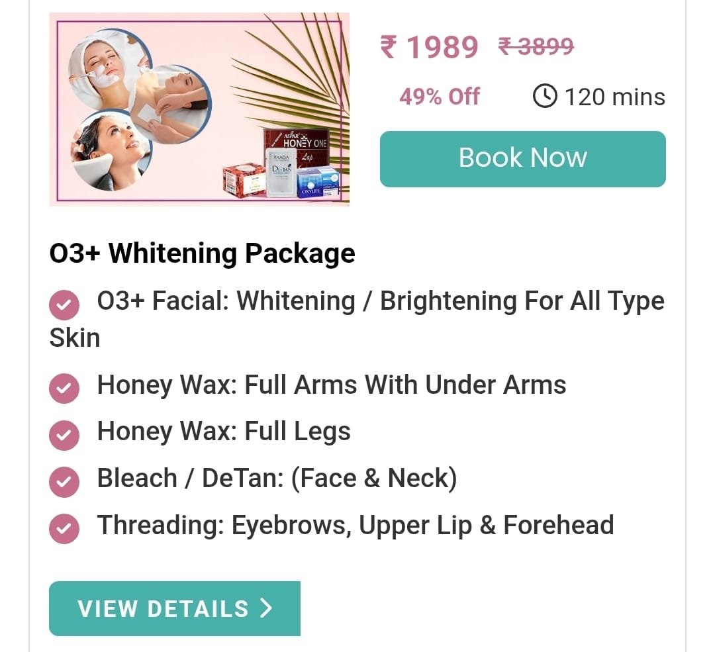Click the checkmark beside Honey Wax Full Arms
Viewport: 715px width, 652px height.
coord(64,389)
